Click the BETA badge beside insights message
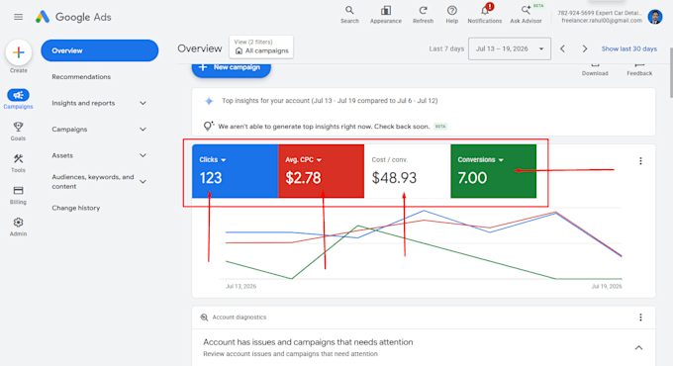Viewport: 673px width, 366px height. click(x=440, y=127)
